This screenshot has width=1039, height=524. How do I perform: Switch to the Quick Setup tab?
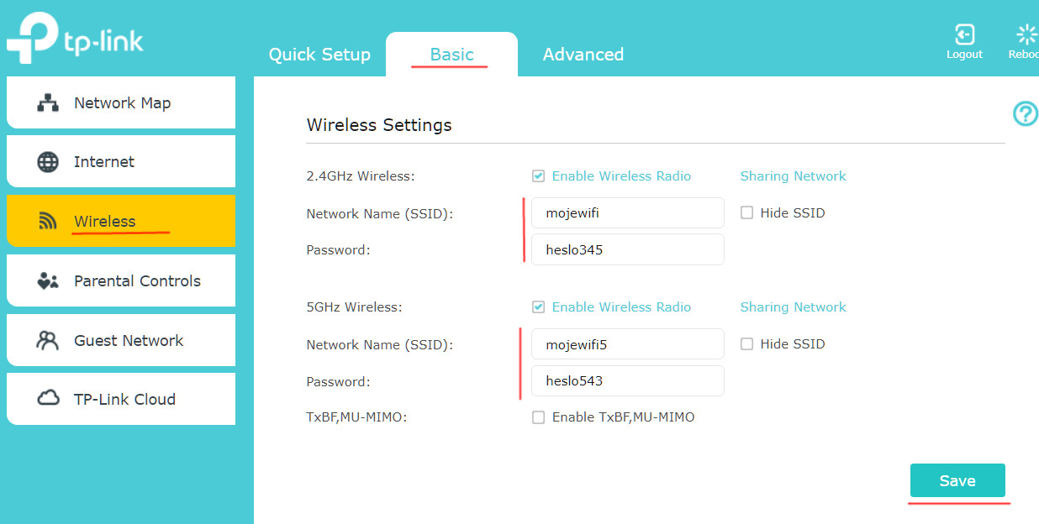[x=319, y=55]
